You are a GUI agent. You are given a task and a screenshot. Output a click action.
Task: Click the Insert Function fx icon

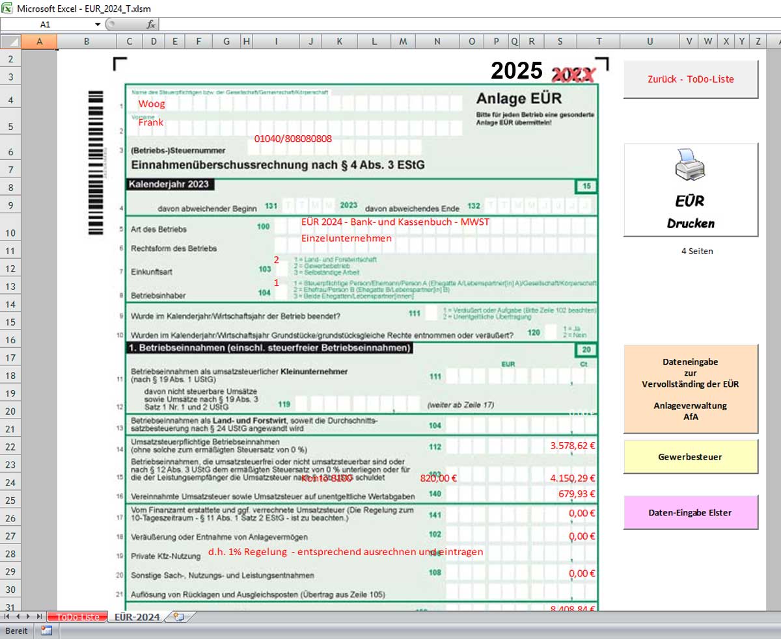151,24
